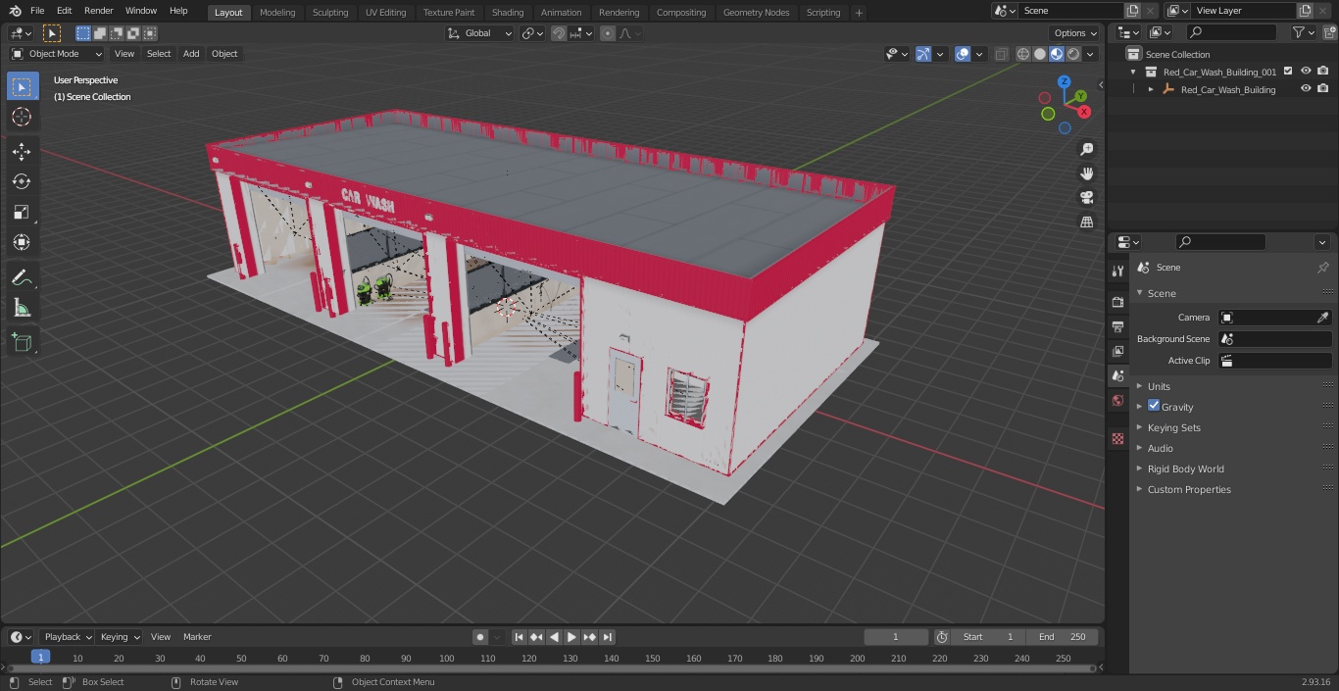The width and height of the screenshot is (1339, 691).
Task: Jump to the next keyframe
Action: pos(590,637)
